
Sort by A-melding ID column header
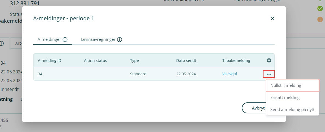tap(49, 61)
